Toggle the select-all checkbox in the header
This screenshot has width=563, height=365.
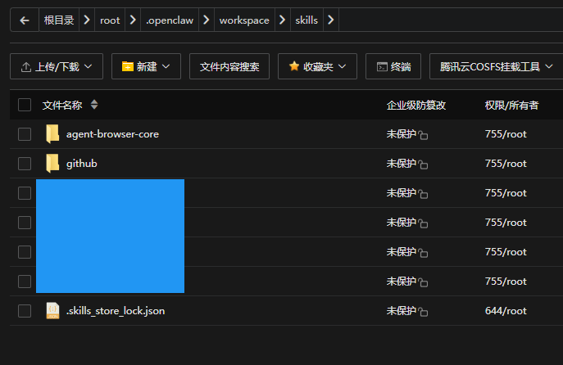(x=25, y=105)
